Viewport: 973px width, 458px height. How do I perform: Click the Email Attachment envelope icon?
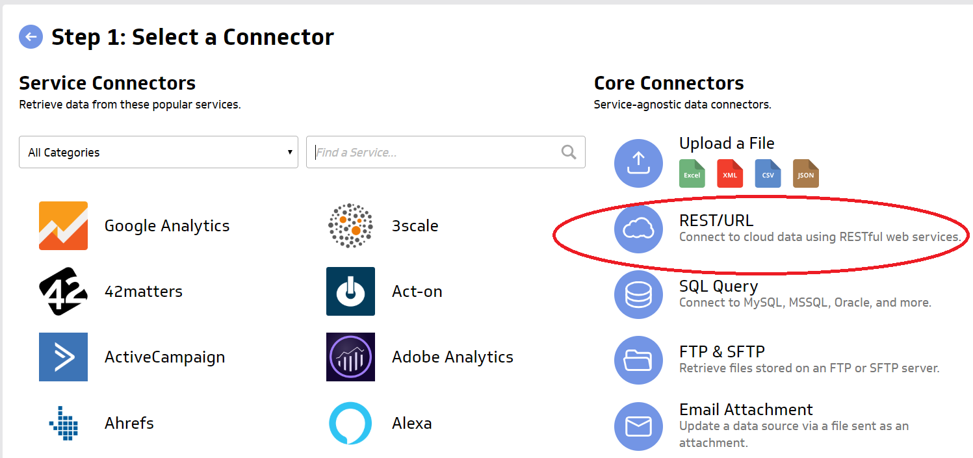tap(638, 426)
